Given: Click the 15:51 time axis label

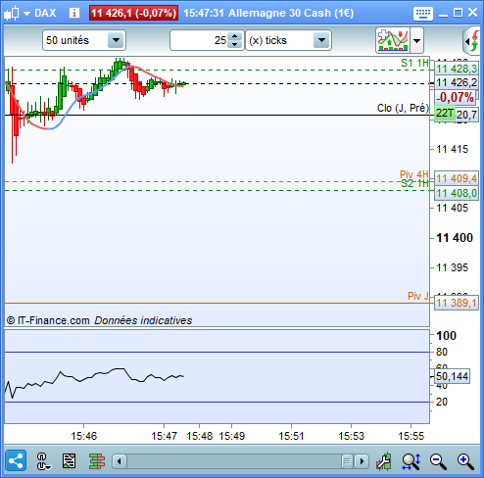Looking at the screenshot, I should coord(291,436).
